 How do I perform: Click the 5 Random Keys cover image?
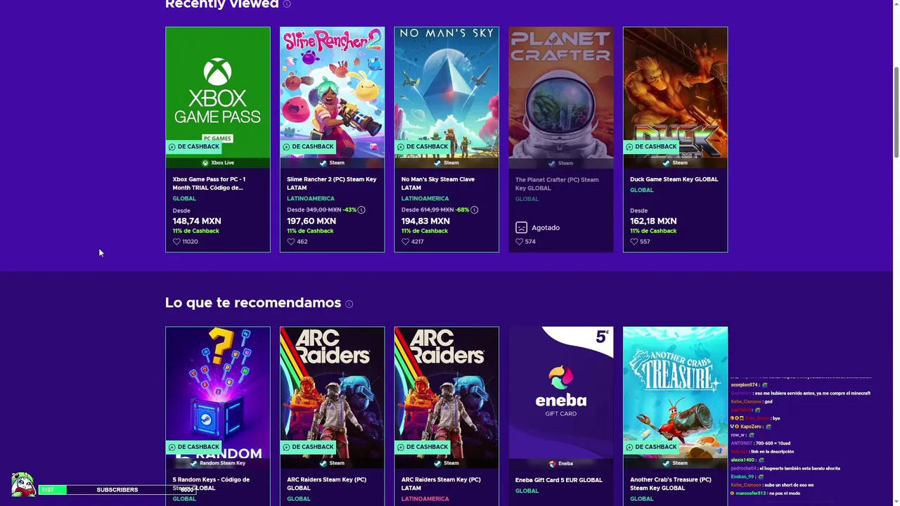pyautogui.click(x=217, y=387)
